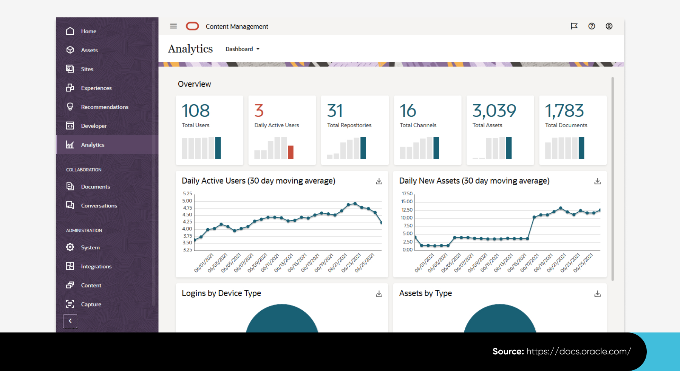680x371 pixels.
Task: Open the Assets section from sidebar
Action: click(x=89, y=50)
